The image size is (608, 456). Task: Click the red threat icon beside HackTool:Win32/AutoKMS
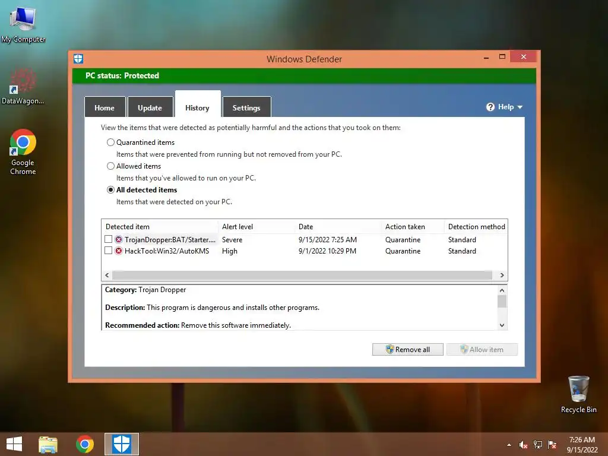pos(119,251)
